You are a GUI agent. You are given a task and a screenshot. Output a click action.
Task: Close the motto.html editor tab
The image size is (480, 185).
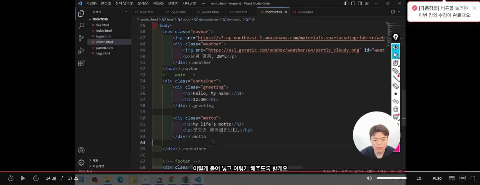tap(286, 12)
